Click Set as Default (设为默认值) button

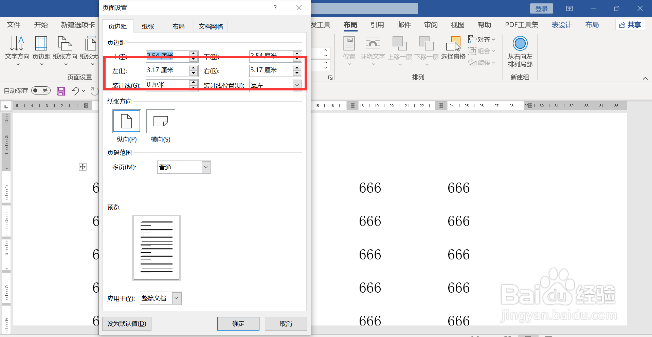point(127,323)
